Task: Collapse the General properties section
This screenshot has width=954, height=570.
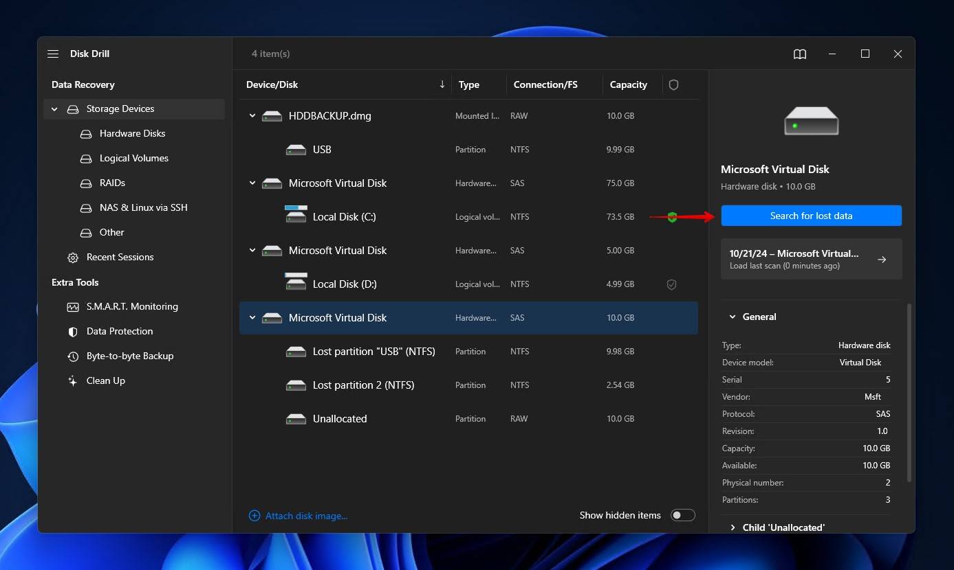Action: (x=731, y=317)
